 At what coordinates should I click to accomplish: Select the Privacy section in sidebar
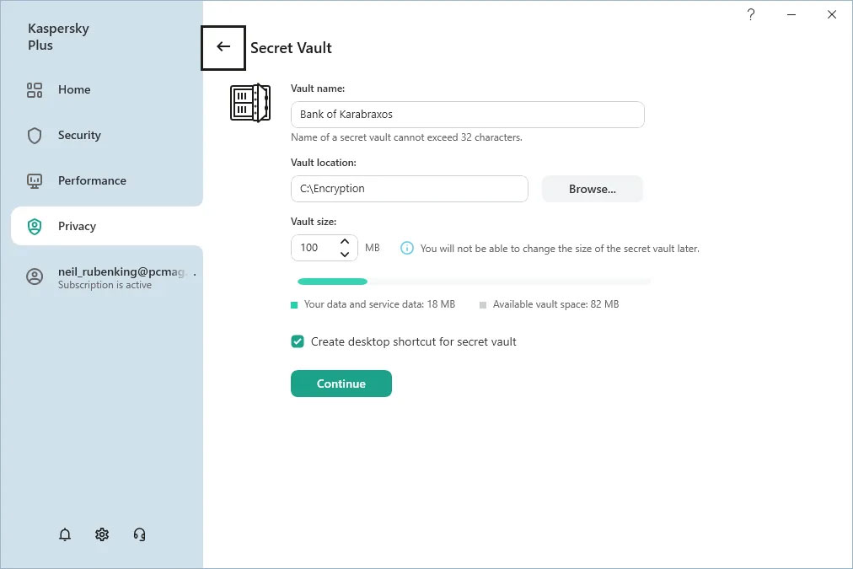pos(106,226)
